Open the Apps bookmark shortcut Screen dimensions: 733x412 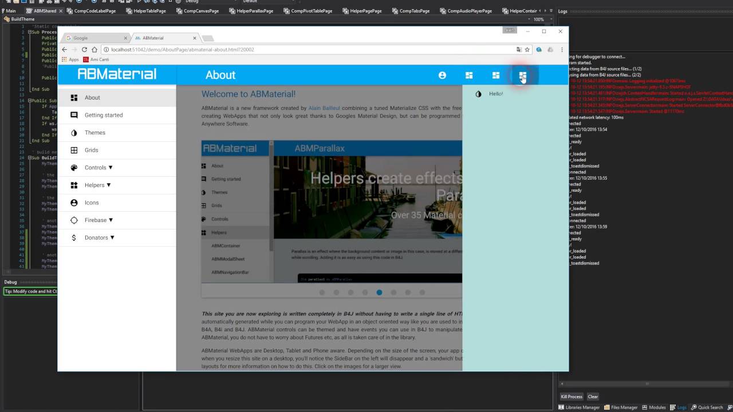70,60
